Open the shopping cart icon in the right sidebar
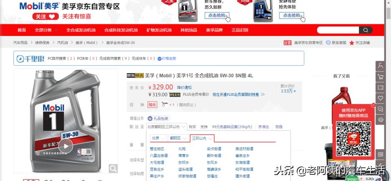391x181 pixels. click(381, 77)
